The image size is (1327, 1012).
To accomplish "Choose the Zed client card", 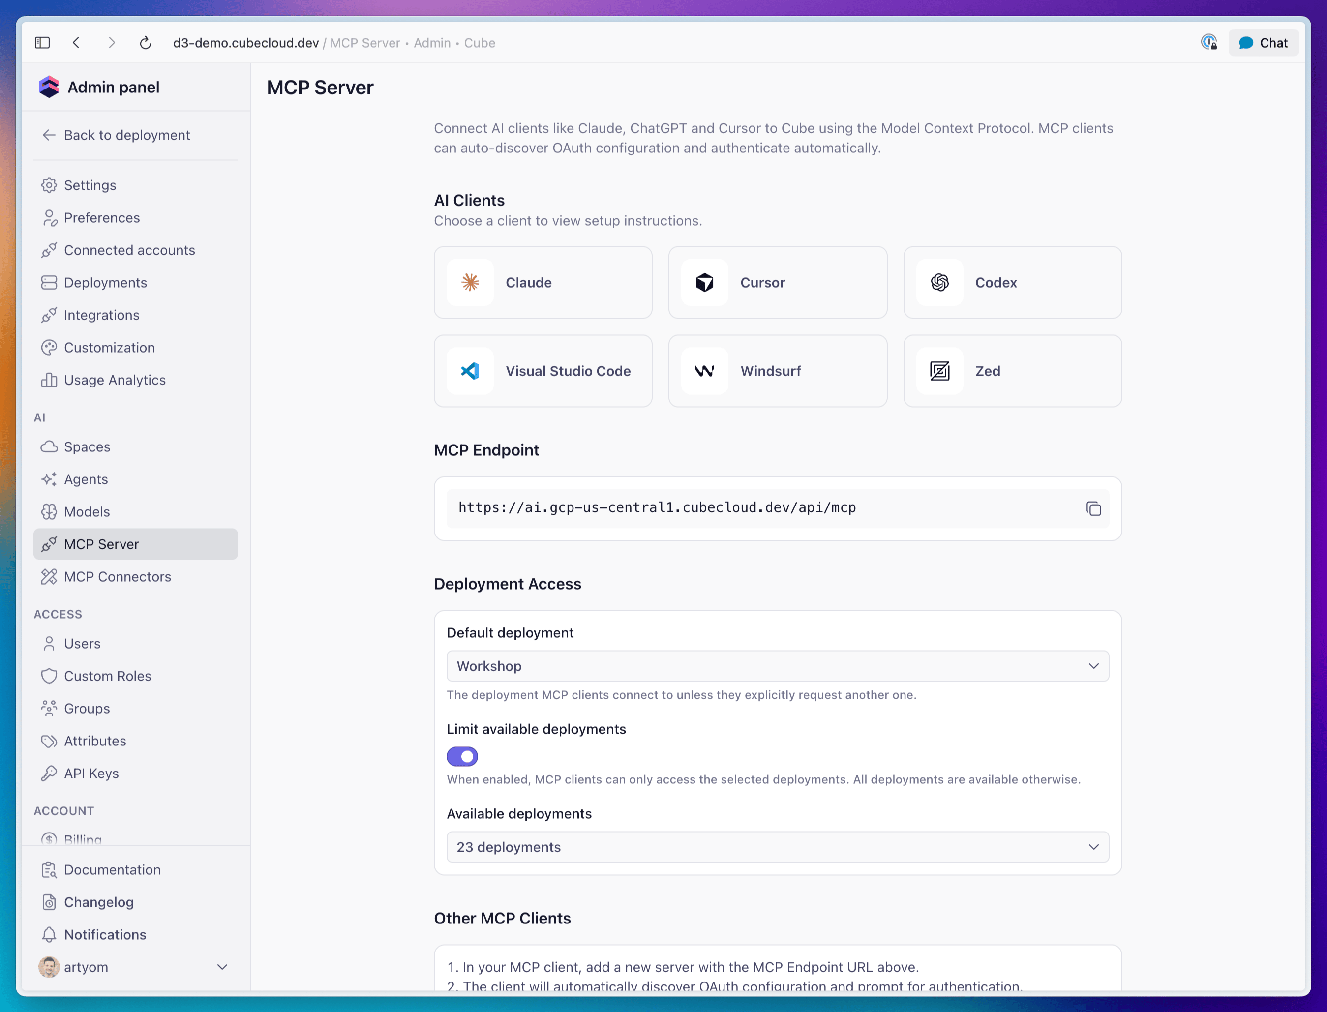I will click(x=1013, y=371).
